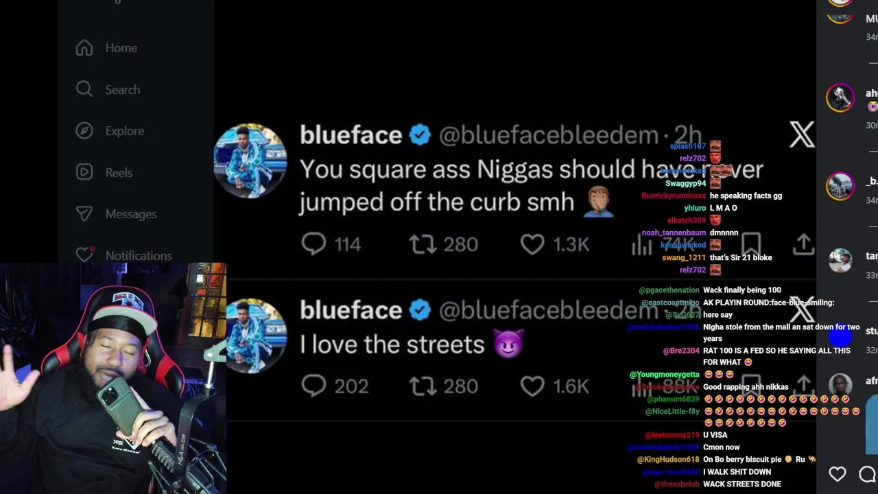This screenshot has width=878, height=494.
Task: Retweet icon on first tweet showing 280
Action: pos(423,244)
